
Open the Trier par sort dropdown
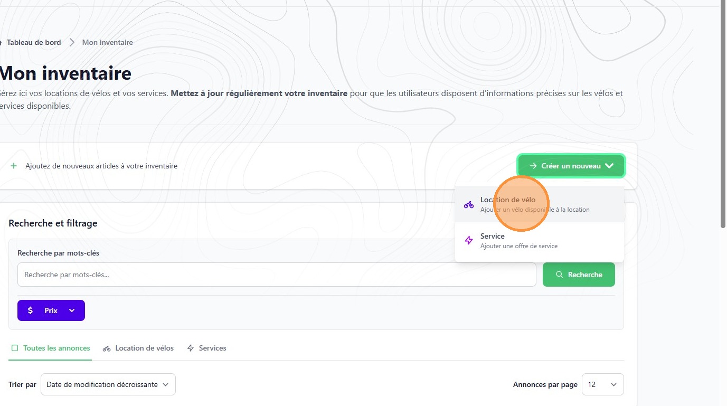pos(108,384)
